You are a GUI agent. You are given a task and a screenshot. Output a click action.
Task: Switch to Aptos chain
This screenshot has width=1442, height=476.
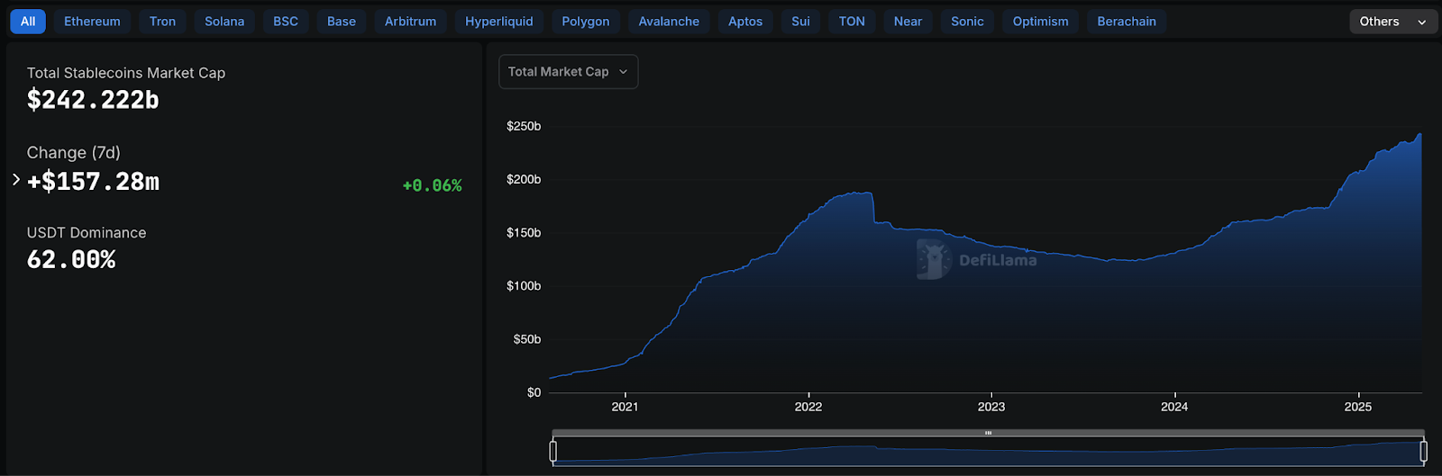[745, 22]
